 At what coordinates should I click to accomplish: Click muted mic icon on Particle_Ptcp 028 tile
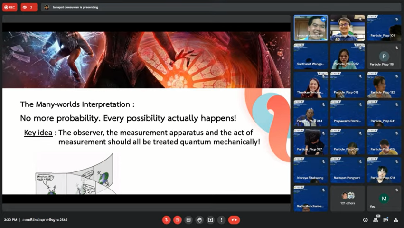(360, 133)
